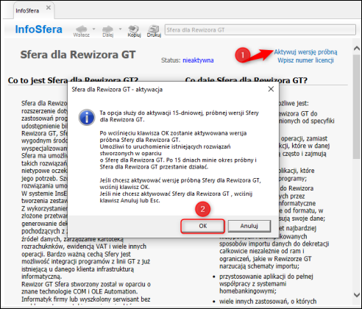This screenshot has width=362, height=309.
Task: Click the scrollbar up arrow
Action: (x=357, y=49)
